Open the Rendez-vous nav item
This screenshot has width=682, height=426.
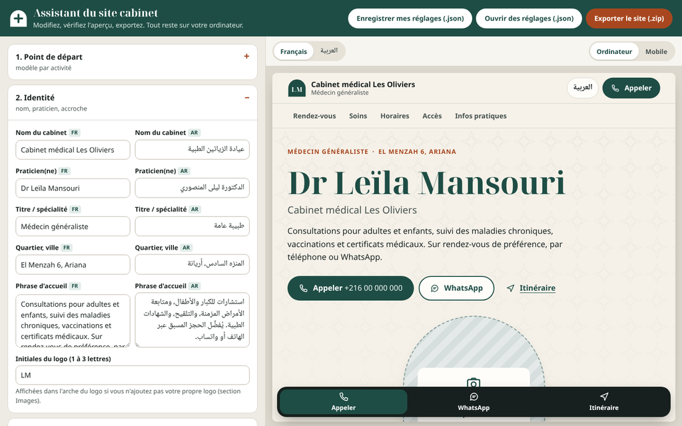(x=314, y=116)
